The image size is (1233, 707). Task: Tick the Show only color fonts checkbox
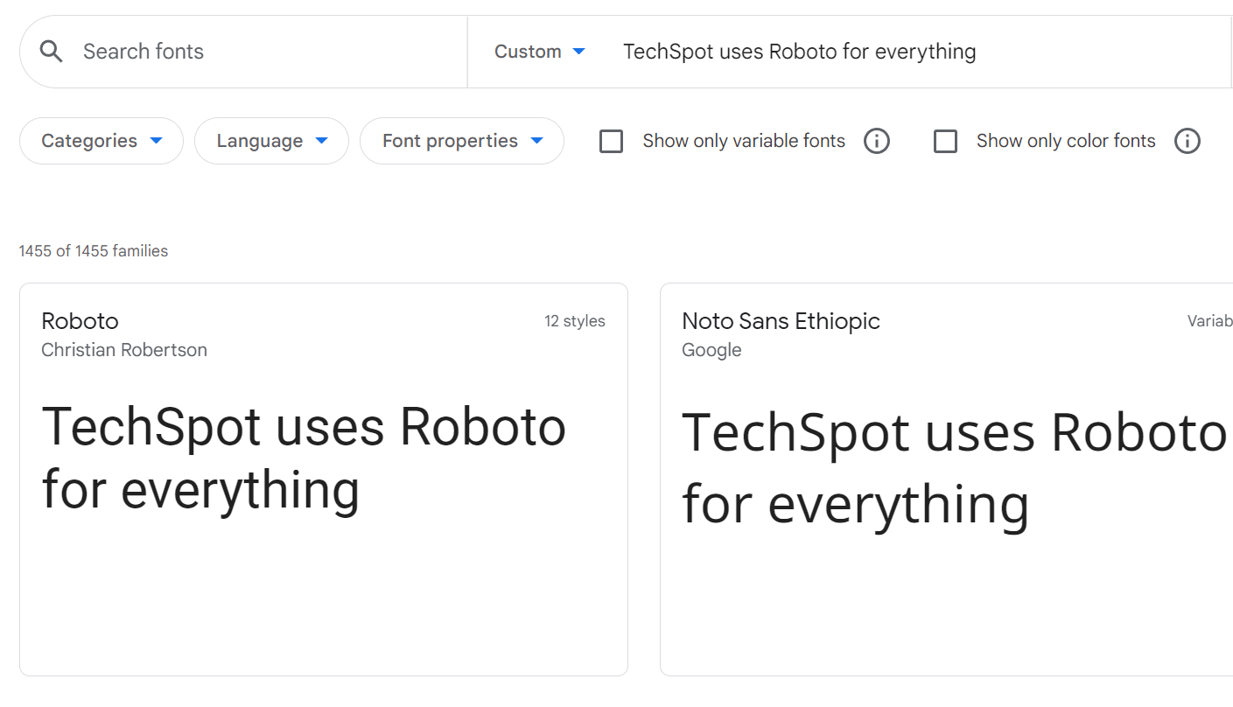(945, 141)
